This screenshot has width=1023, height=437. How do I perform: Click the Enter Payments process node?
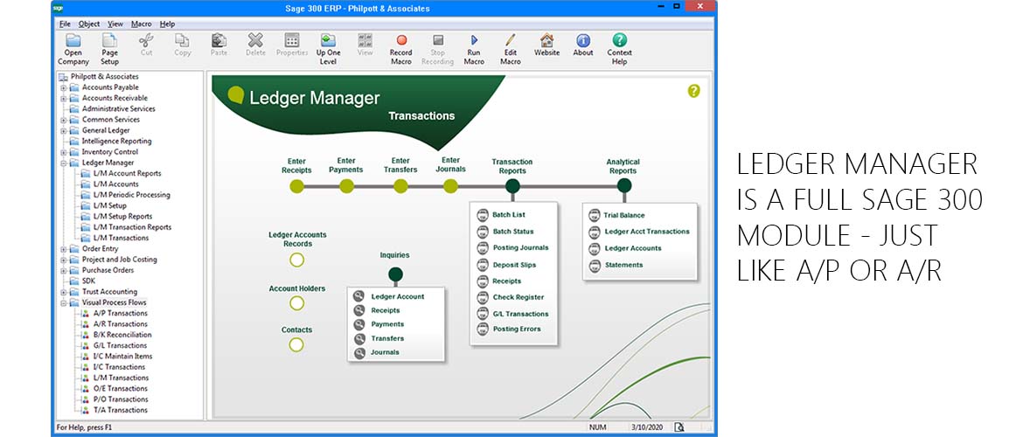point(346,186)
